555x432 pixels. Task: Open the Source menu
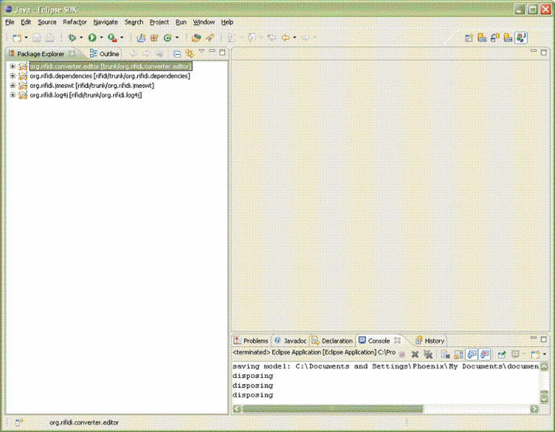click(47, 22)
